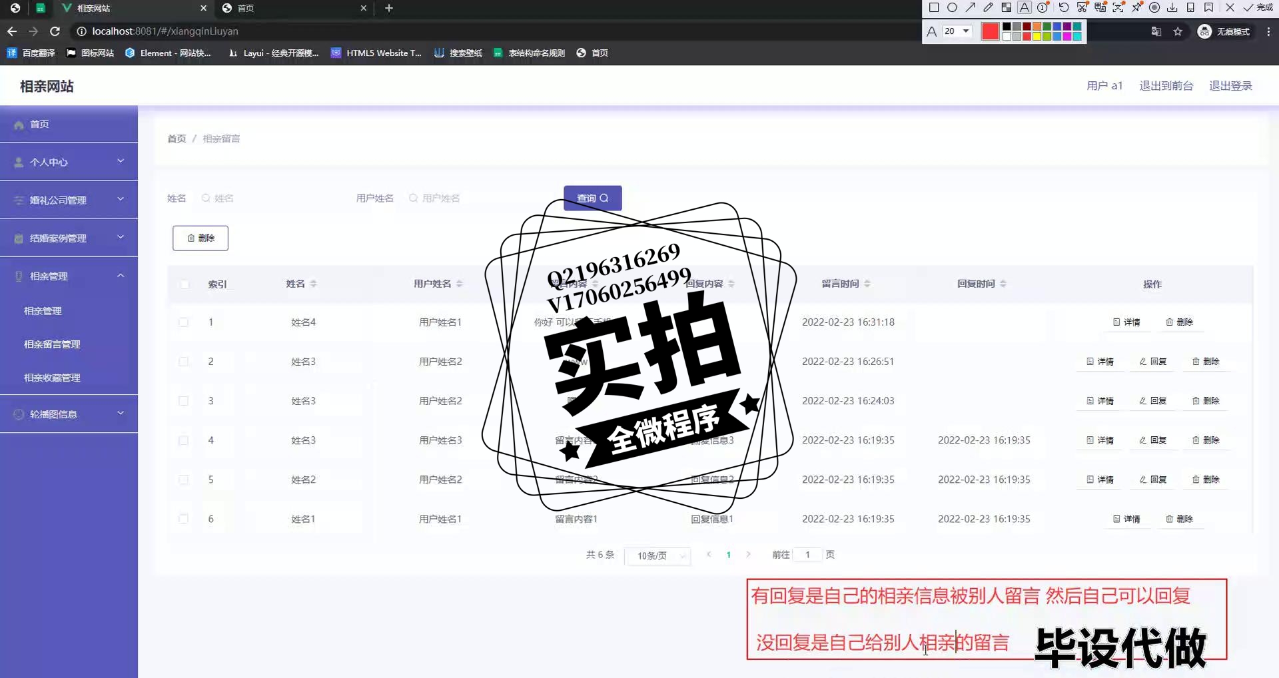Select the numbered marker tool
1279x678 pixels.
[x=1043, y=7]
